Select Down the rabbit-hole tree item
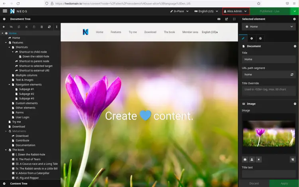This screenshot has height=187, width=299. coord(35,57)
